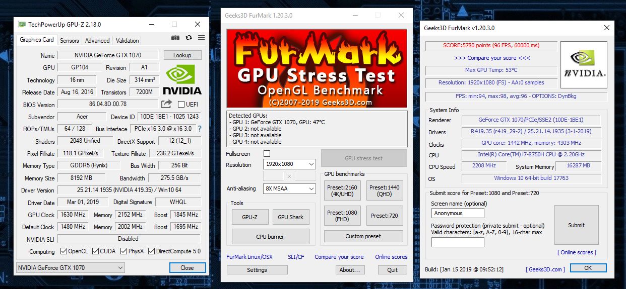Click the custom resolution height field
Viewport: 626px width, 289px height.
click(x=305, y=176)
